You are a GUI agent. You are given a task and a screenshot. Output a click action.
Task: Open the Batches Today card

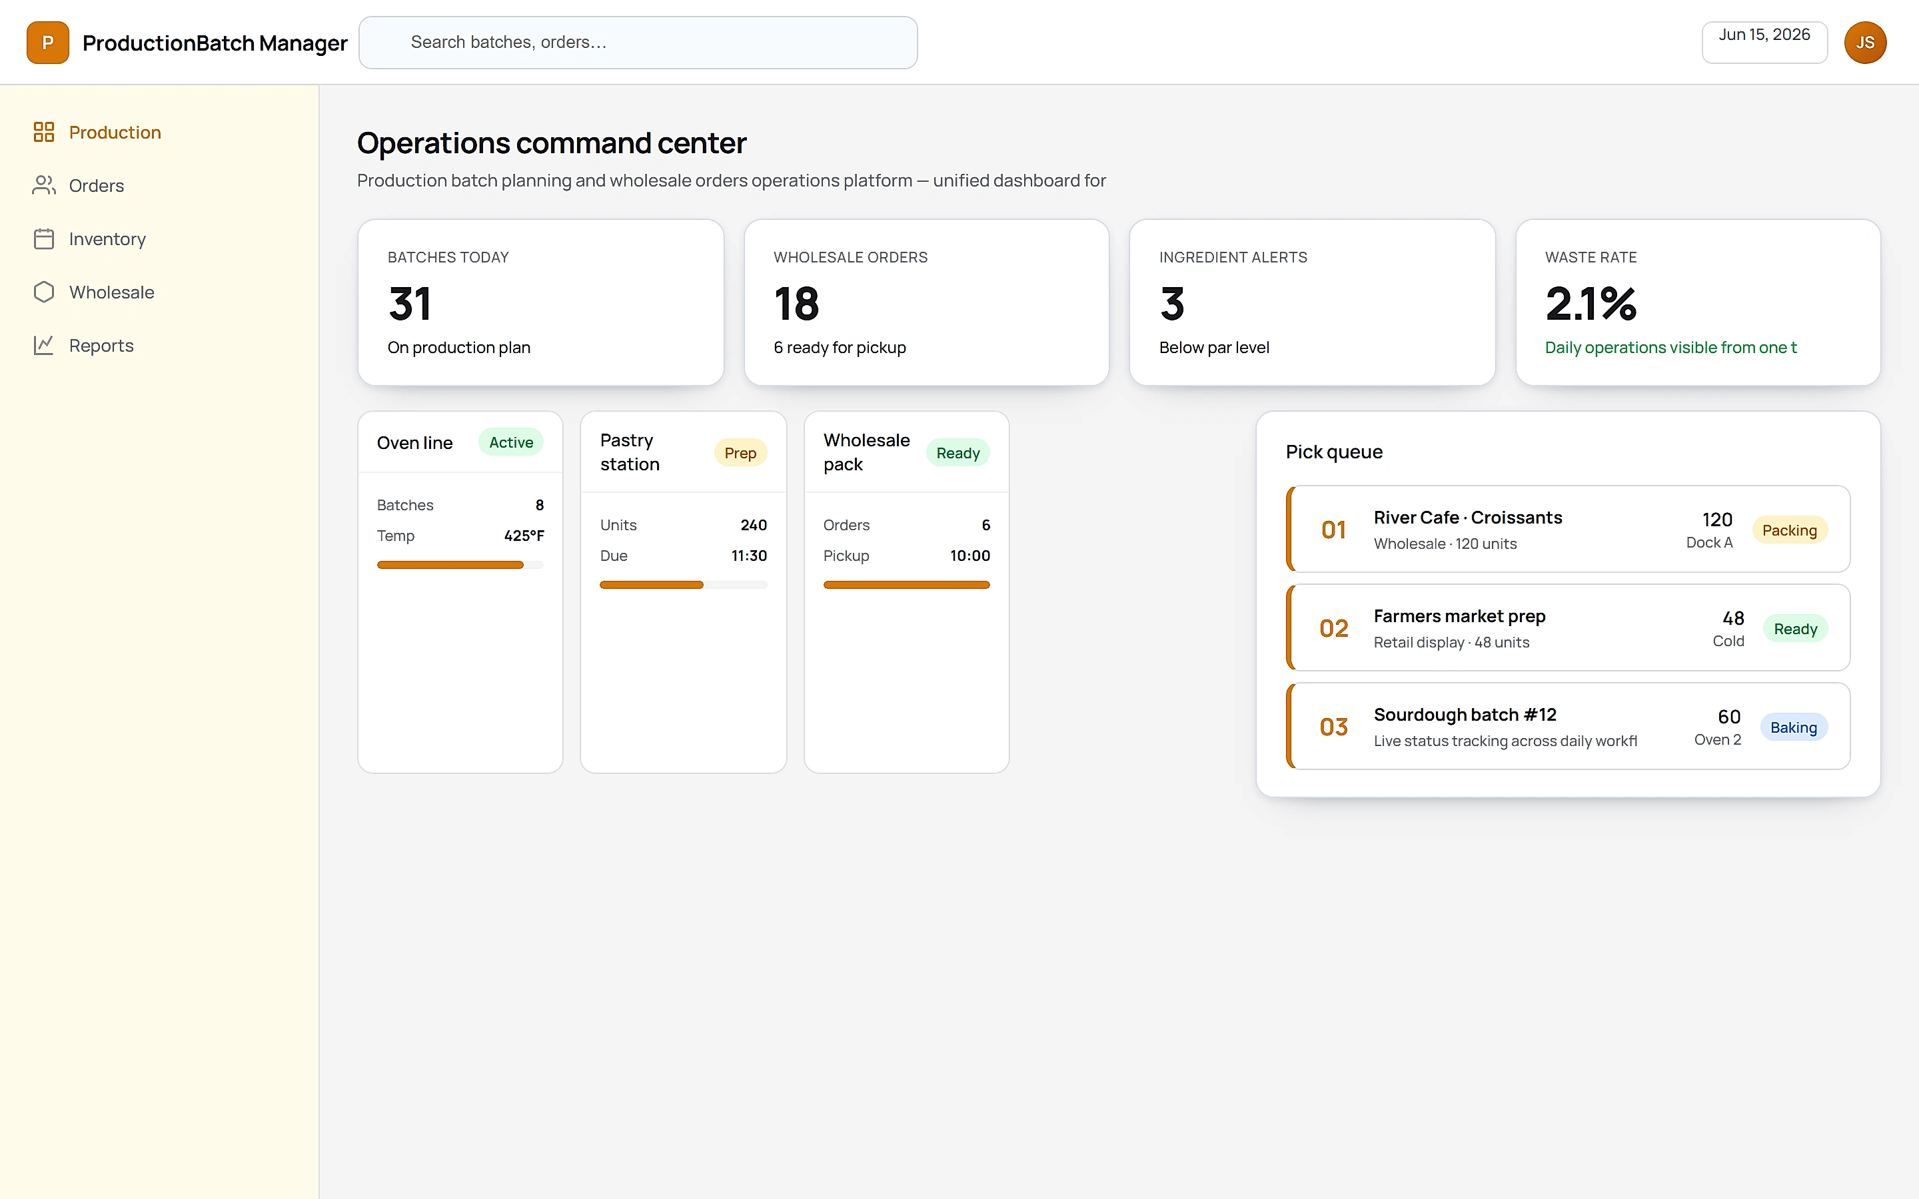(541, 302)
